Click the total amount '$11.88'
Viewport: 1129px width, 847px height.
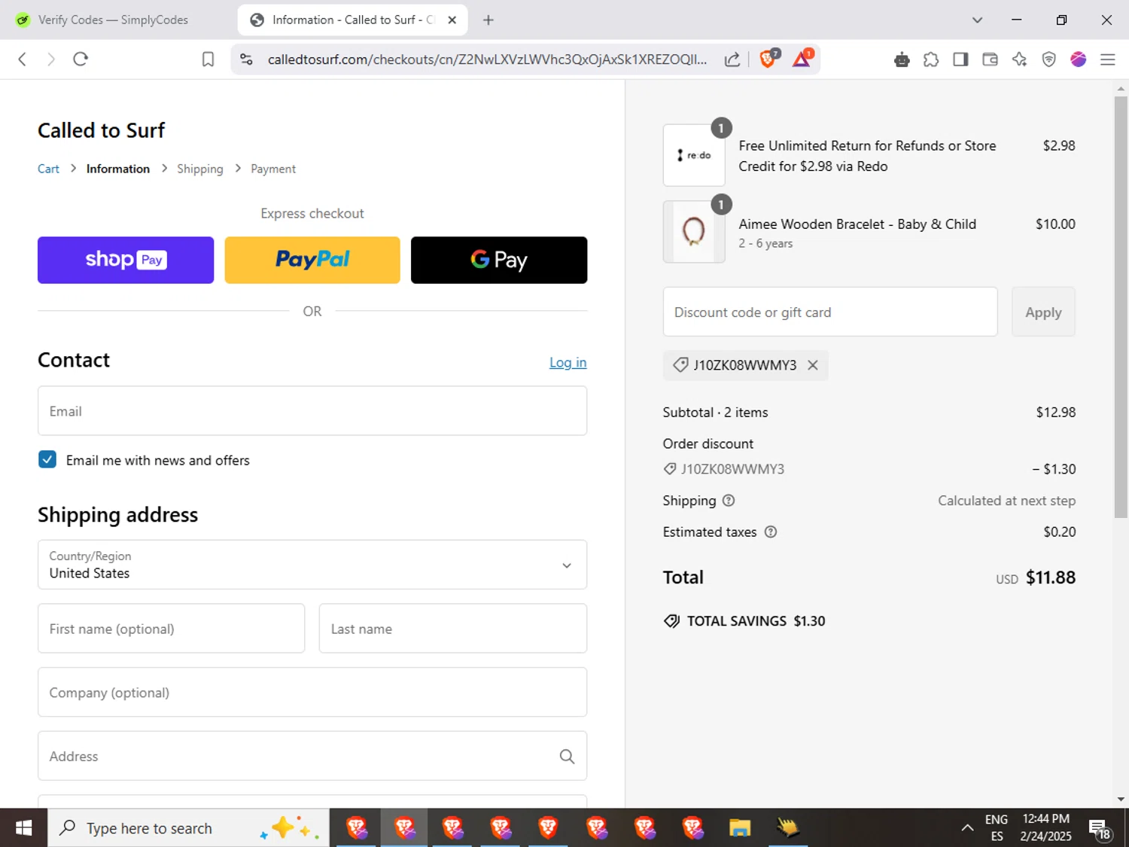pyautogui.click(x=1051, y=577)
